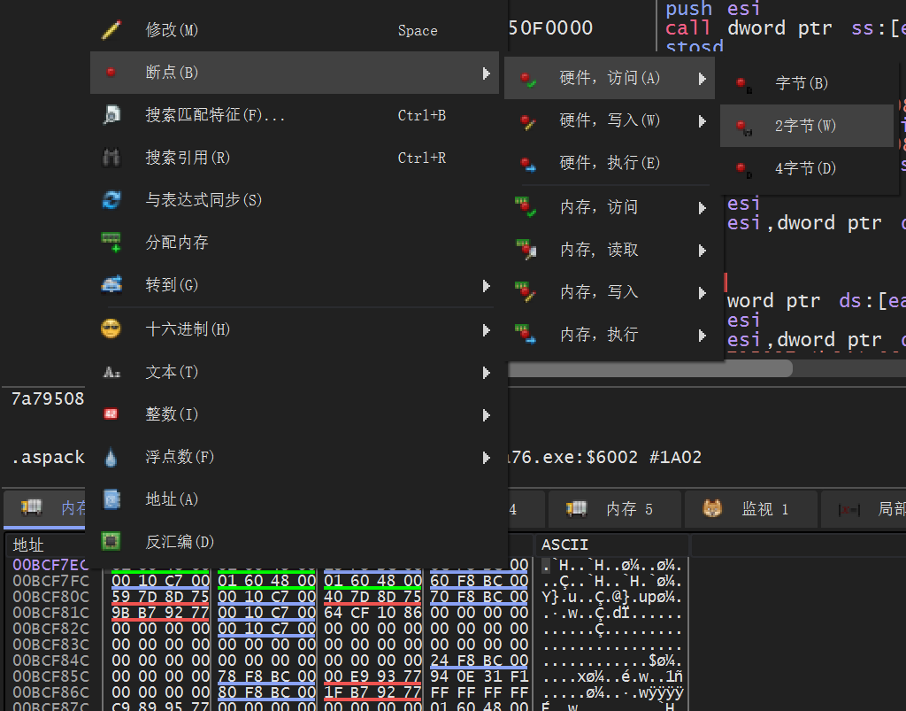Click the pencil icon next to 修改(M)
906x711 pixels.
(x=111, y=30)
